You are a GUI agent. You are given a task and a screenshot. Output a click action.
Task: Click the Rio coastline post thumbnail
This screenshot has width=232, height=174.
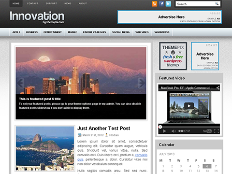(x=45, y=148)
